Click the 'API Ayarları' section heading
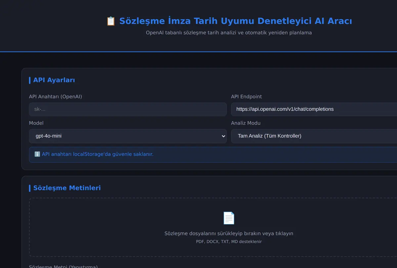This screenshot has height=268, width=397. (x=54, y=80)
